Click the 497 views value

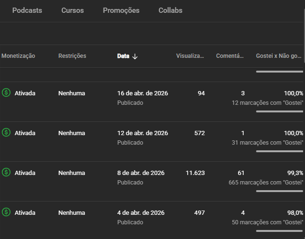(x=200, y=212)
